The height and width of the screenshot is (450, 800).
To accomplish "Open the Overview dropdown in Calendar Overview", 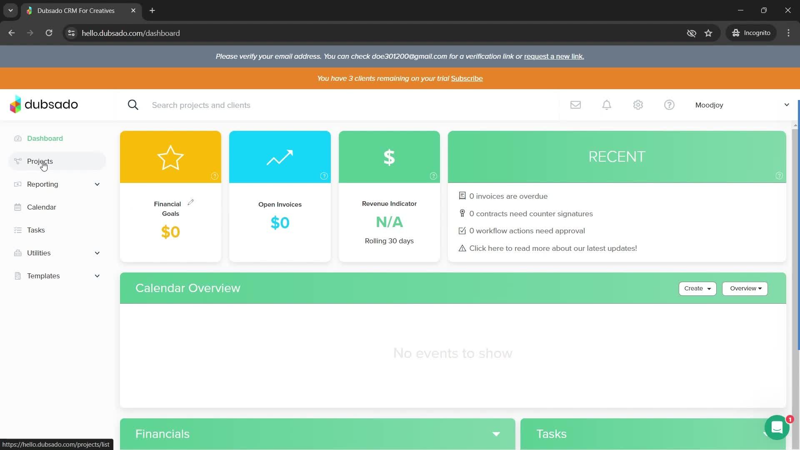I will (x=745, y=288).
